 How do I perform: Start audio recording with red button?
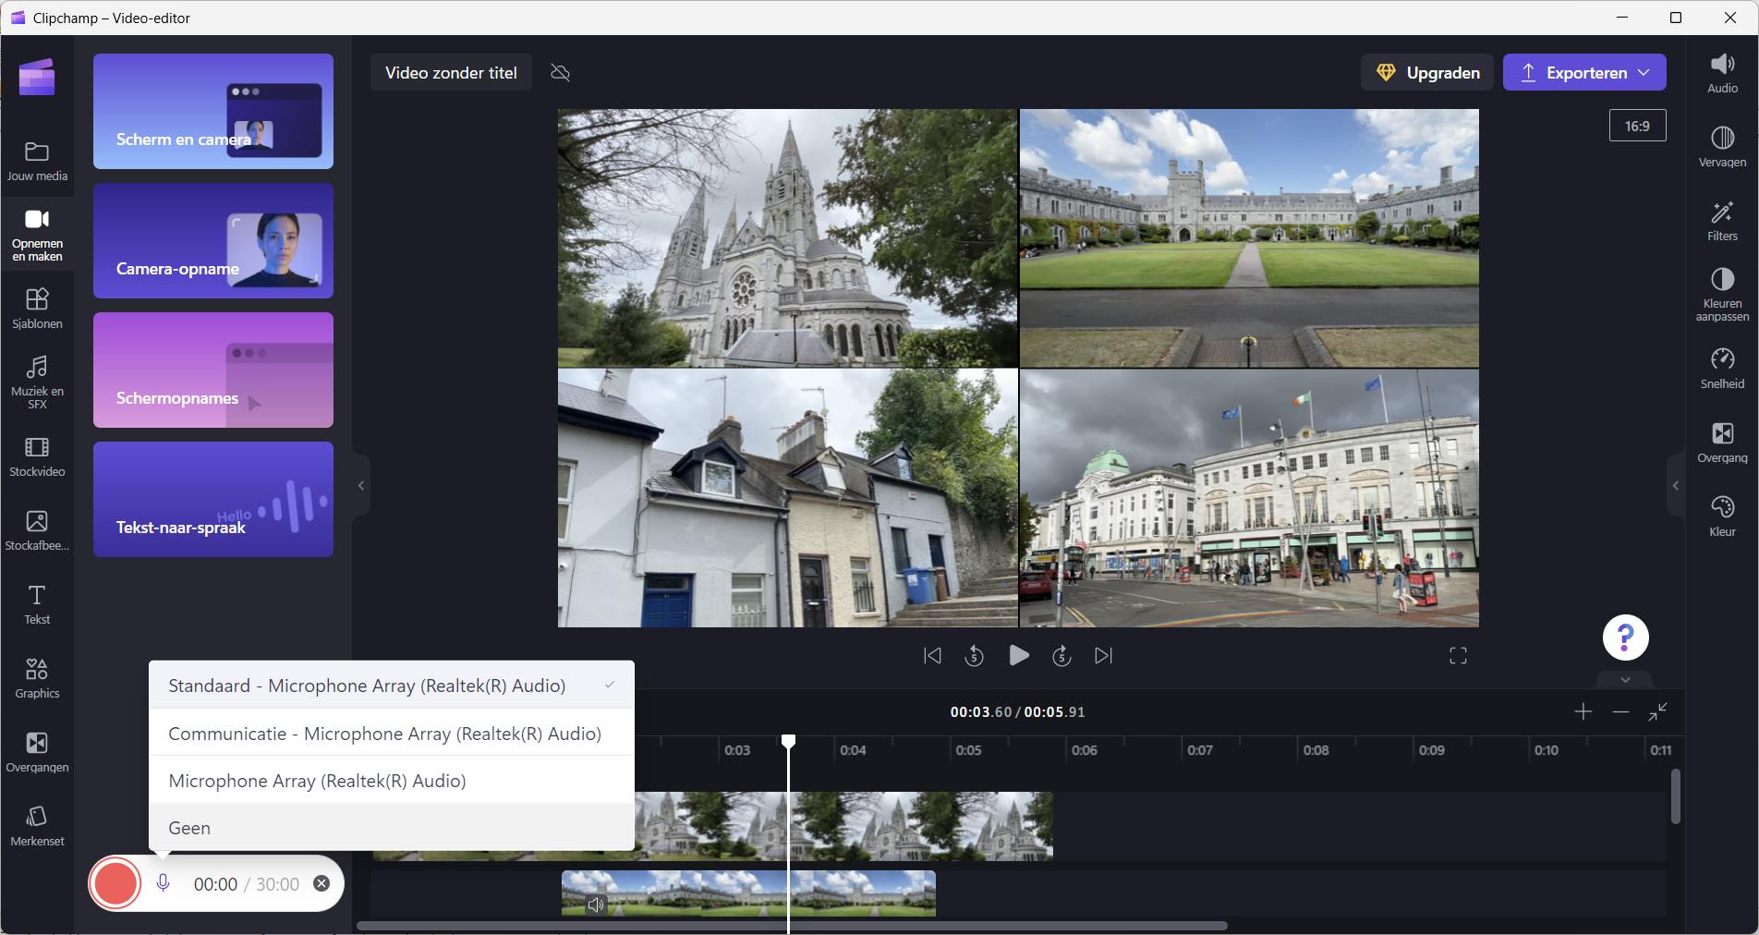115,883
